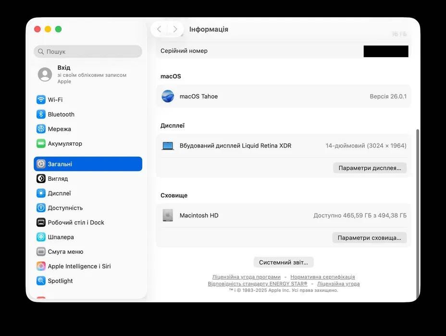This screenshot has width=446, height=336.
Task: Click the Інформація title
Action: (209, 29)
